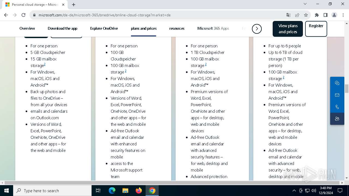This screenshot has height=196, width=349.
Task: Select text '5 GB Cloudspeicher'
Action: 48,52
